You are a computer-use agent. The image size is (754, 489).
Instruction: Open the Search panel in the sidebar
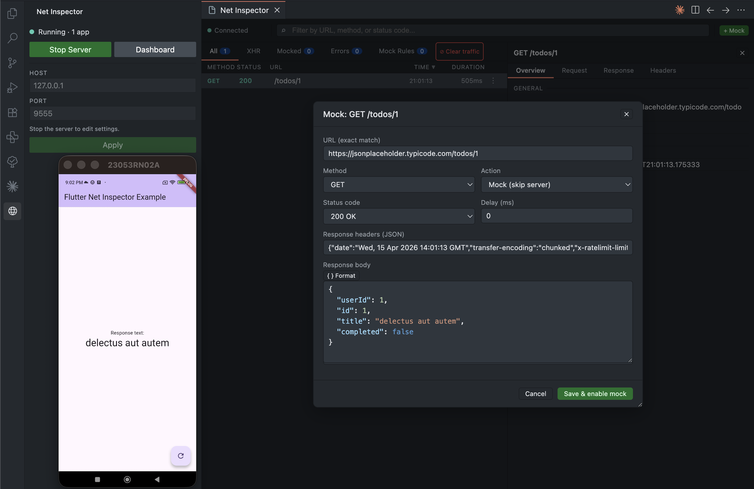12,38
